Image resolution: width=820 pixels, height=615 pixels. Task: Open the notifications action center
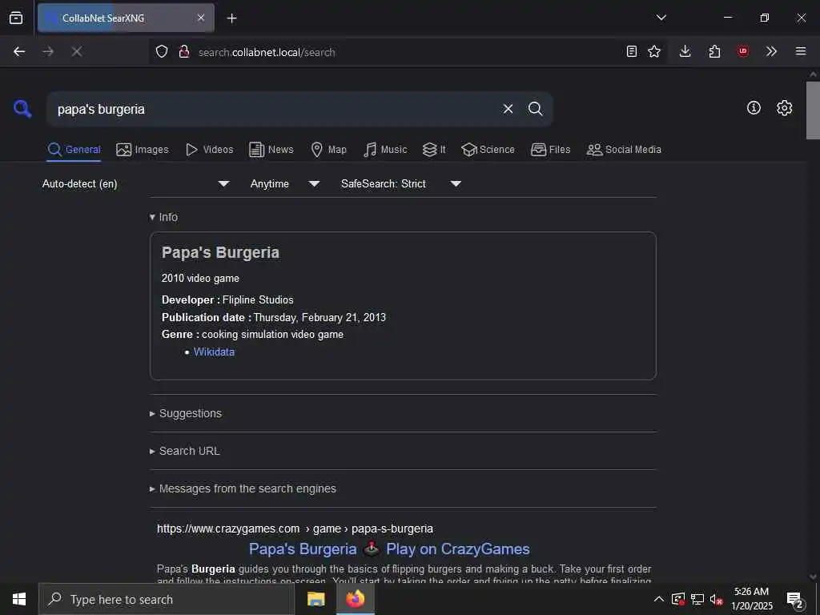coord(795,599)
